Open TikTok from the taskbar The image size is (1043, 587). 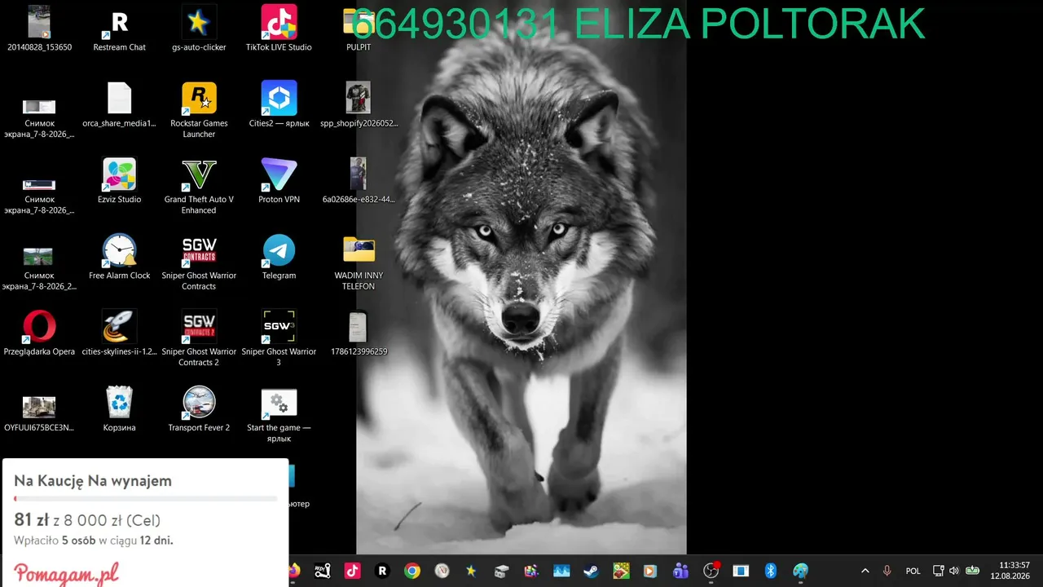352,571
